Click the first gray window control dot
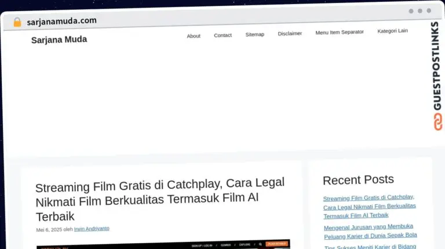Viewport: 445px width, 249px height. pos(411,11)
